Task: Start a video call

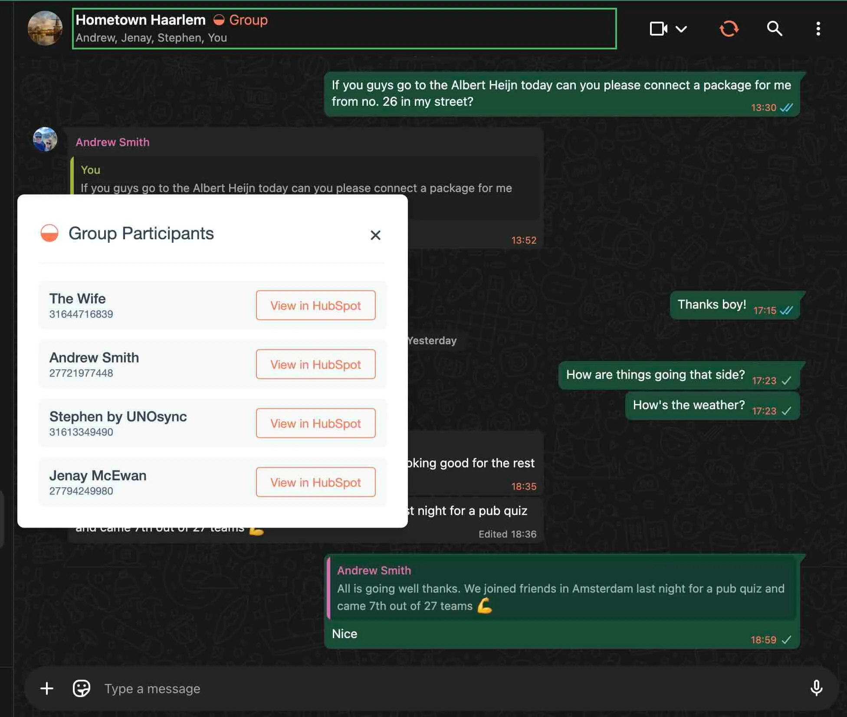Action: tap(658, 29)
